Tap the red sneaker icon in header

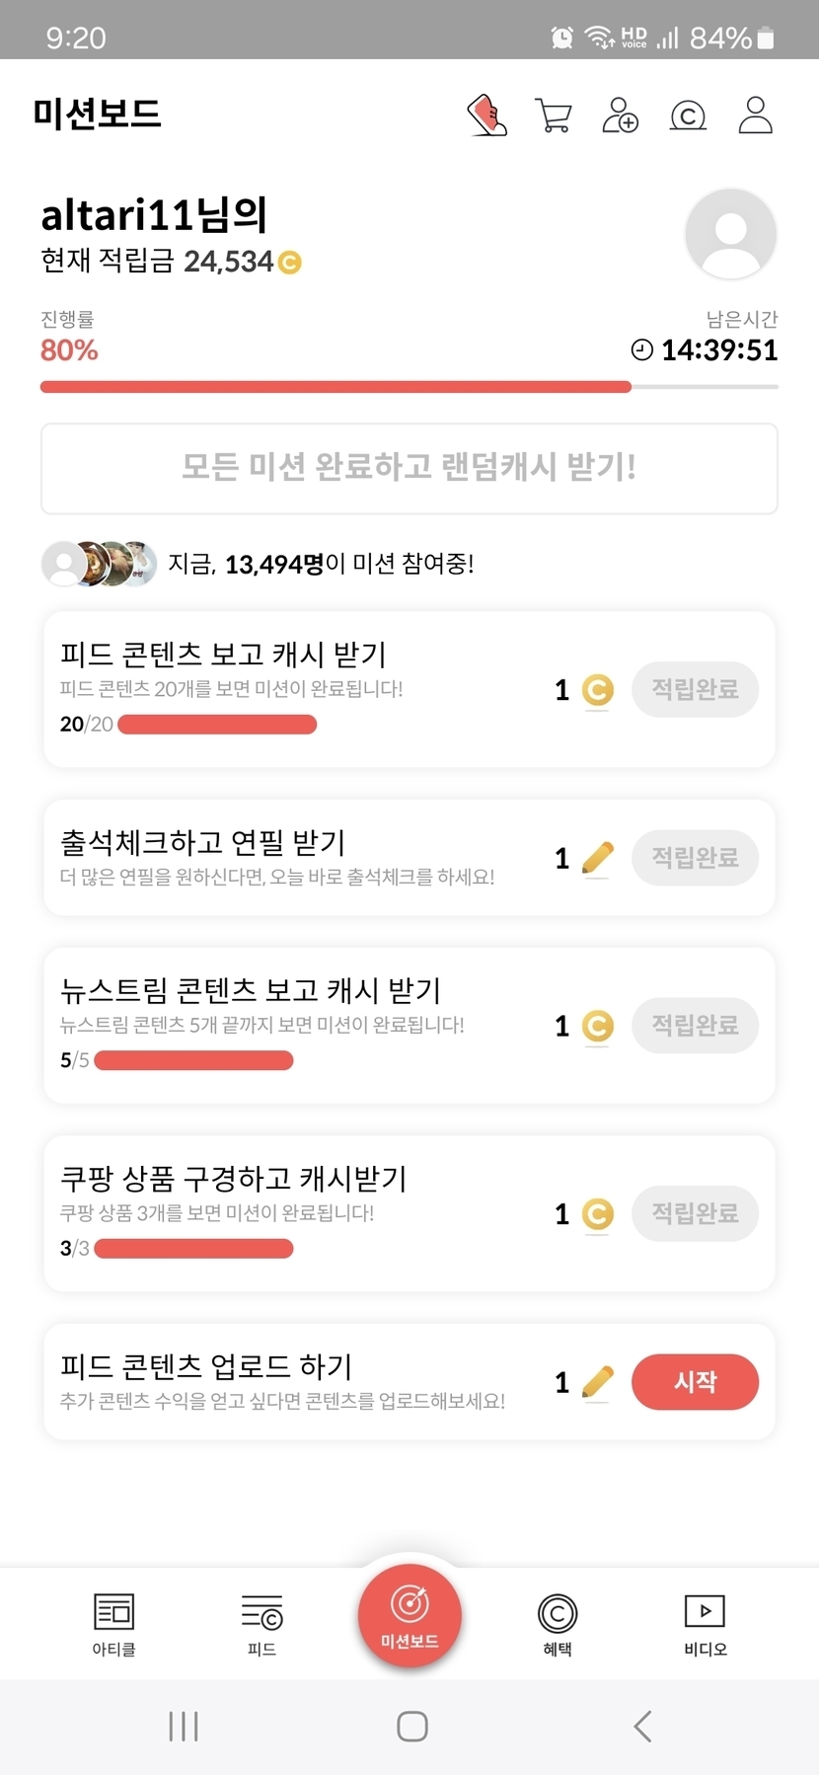pos(487,116)
